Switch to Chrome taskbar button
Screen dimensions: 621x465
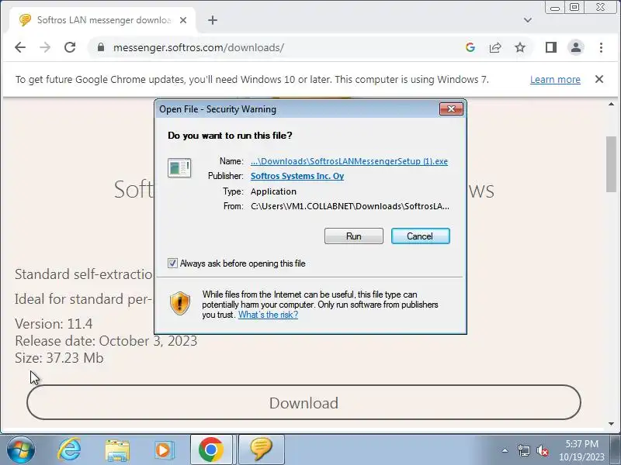click(211, 449)
